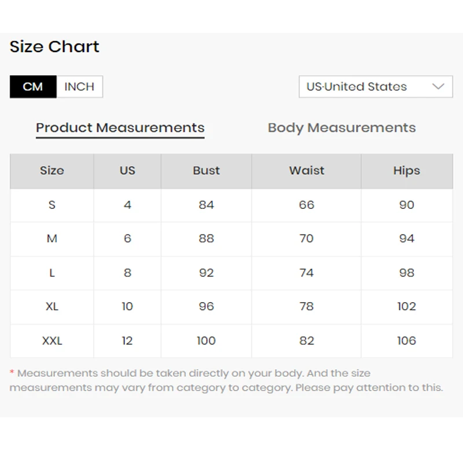Select the Body Measurements tab
The width and height of the screenshot is (463, 463).
pyautogui.click(x=341, y=128)
